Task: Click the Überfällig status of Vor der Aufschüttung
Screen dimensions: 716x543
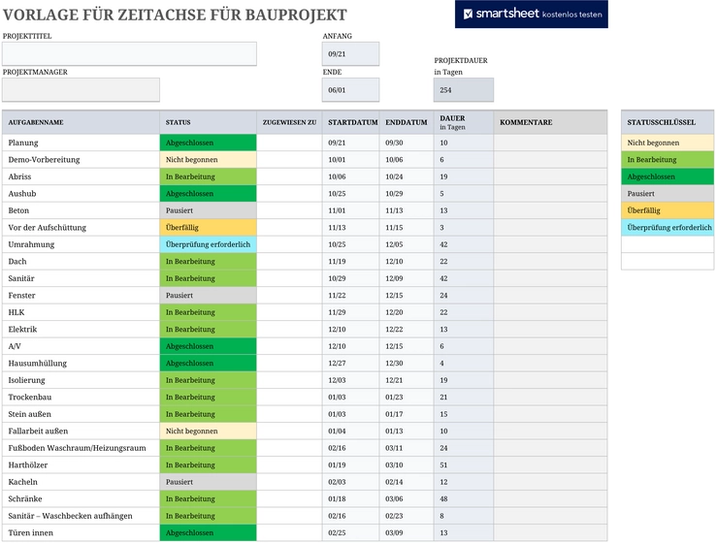Action: pyautogui.click(x=209, y=227)
